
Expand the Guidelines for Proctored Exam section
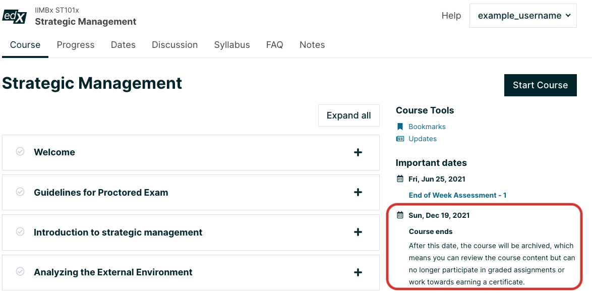358,192
